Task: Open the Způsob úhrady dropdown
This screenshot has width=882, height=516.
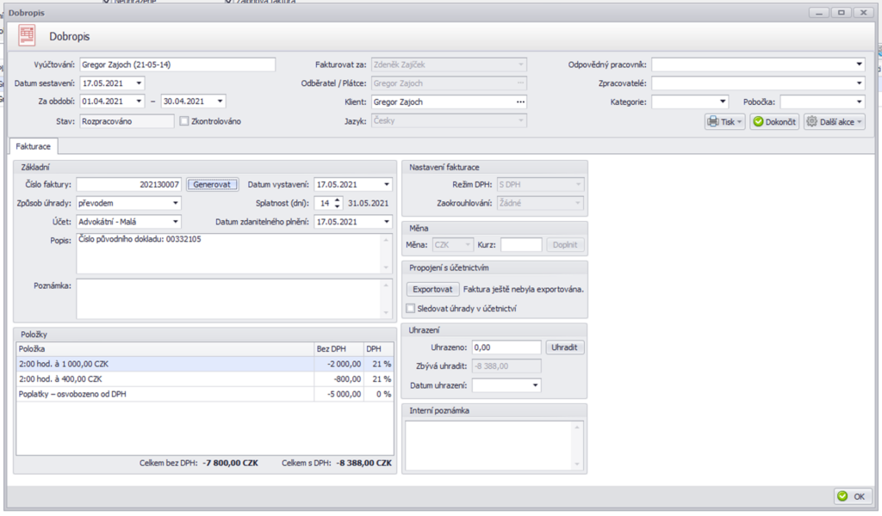Action: pos(176,203)
